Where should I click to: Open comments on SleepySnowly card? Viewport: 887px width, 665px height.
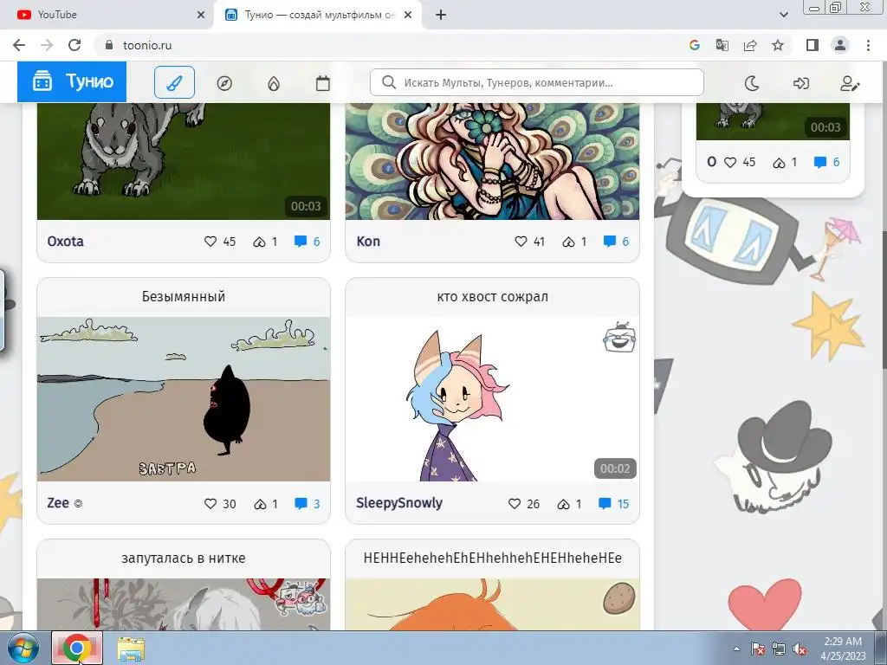coord(605,503)
